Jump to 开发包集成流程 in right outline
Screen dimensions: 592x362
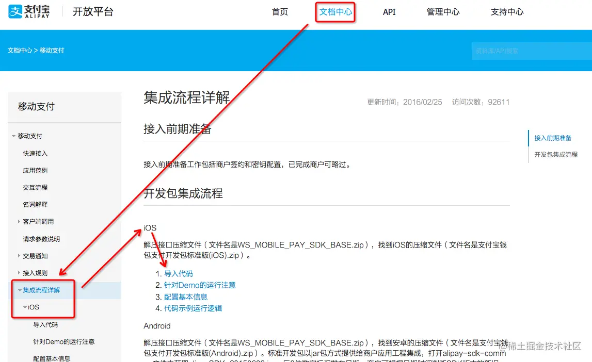[556, 155]
